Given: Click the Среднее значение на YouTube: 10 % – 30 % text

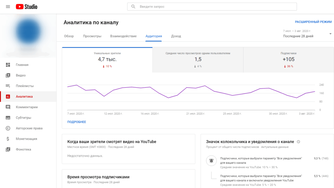Looking at the screenshot, I should click(249, 167).
